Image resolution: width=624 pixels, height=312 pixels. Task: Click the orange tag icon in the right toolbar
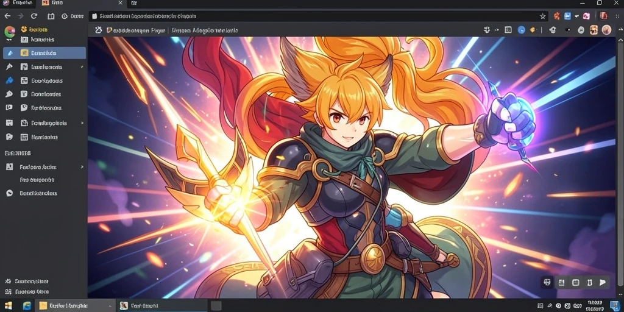533,30
